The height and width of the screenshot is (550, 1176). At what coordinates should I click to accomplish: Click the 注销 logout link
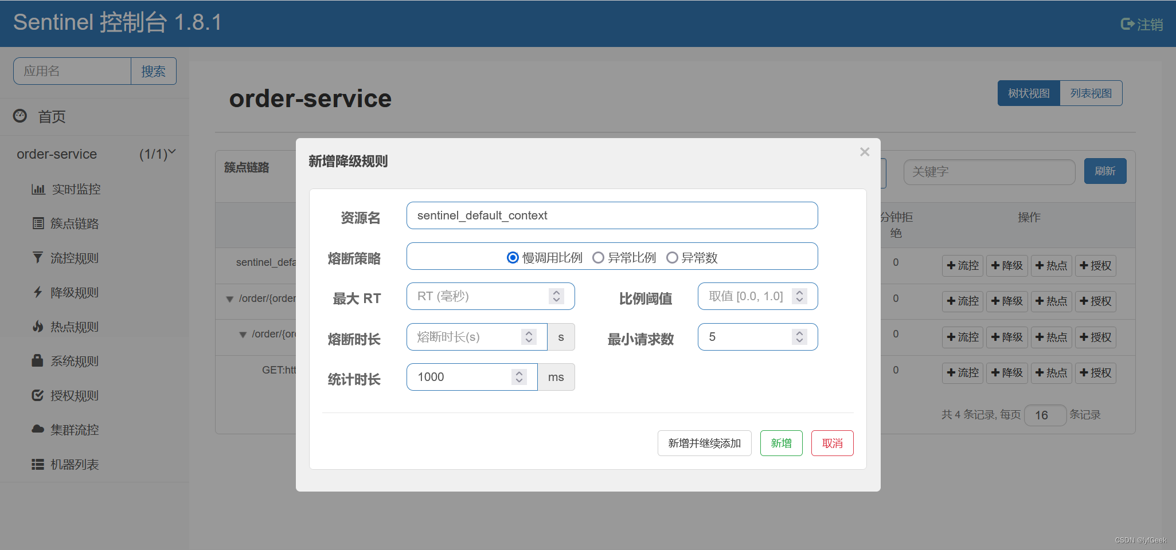coord(1150,25)
